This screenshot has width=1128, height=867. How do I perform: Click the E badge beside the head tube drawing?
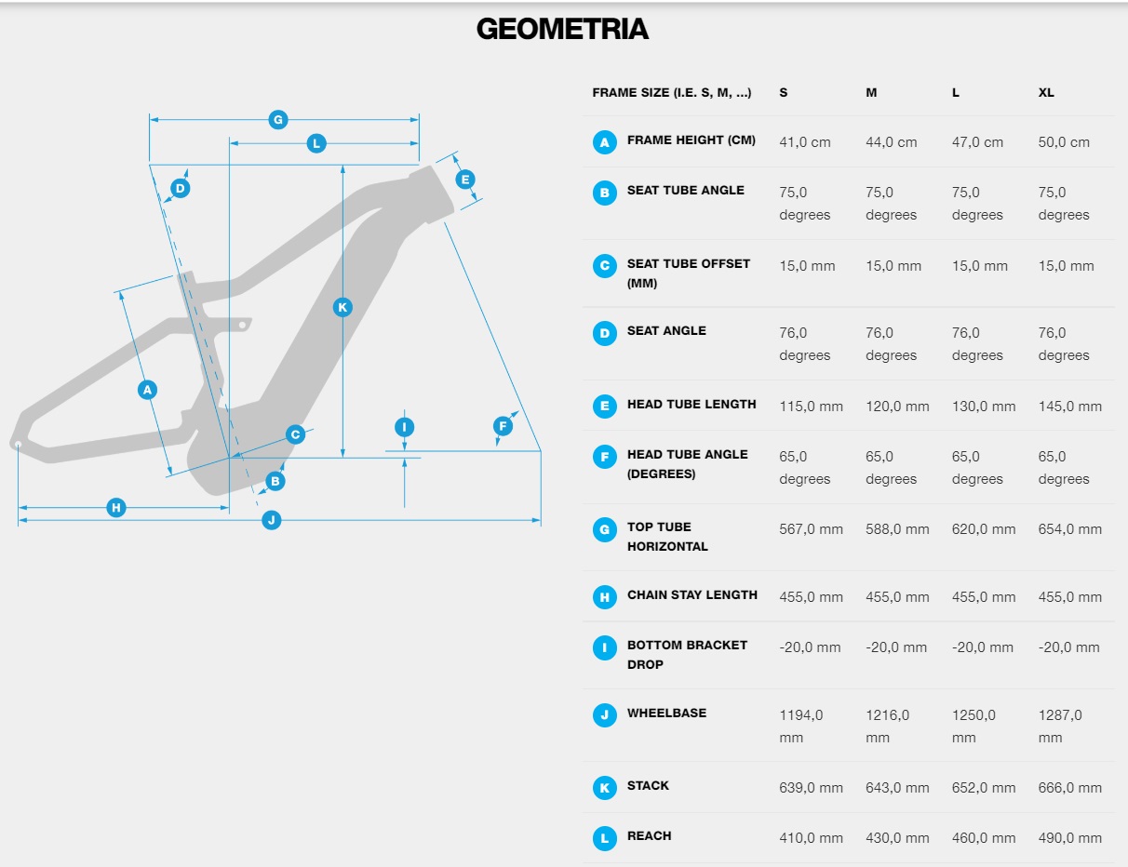coord(465,180)
